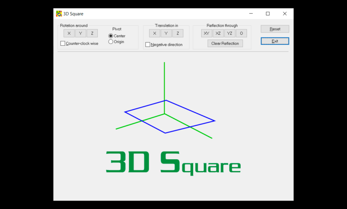347x209 pixels.
Task: Rotate around the Y axis
Action: [x=81, y=33]
